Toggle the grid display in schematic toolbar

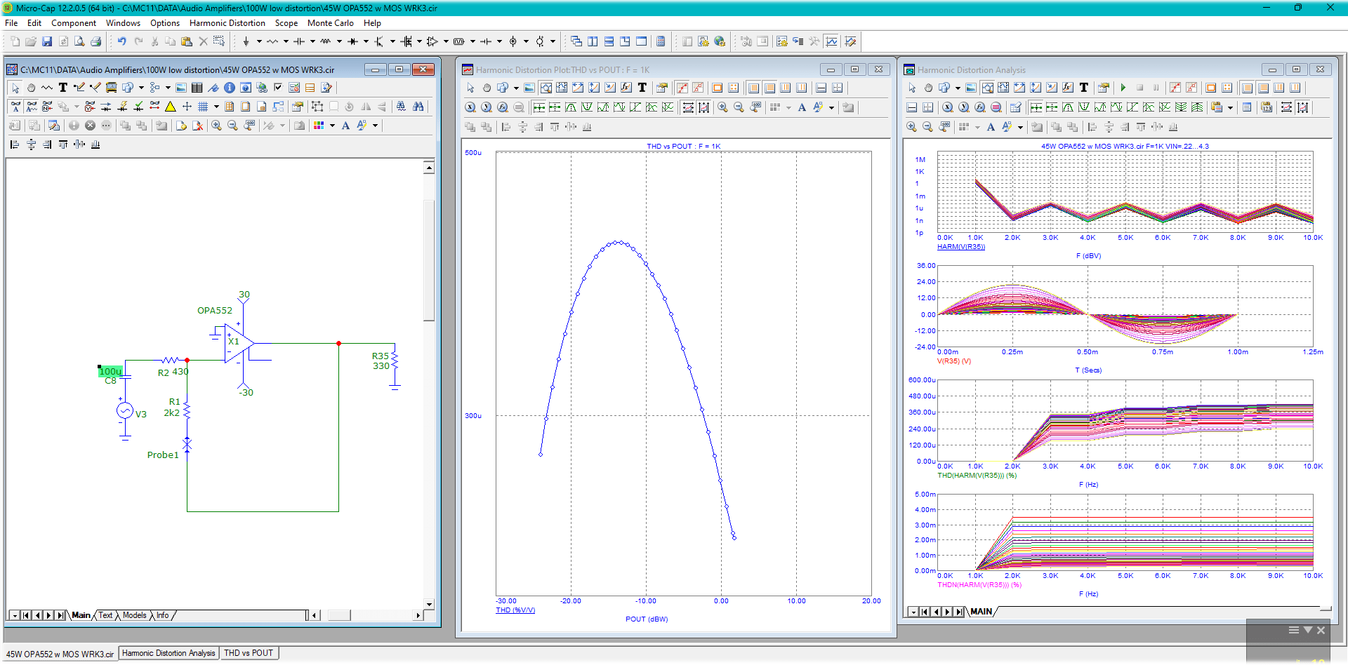(203, 107)
